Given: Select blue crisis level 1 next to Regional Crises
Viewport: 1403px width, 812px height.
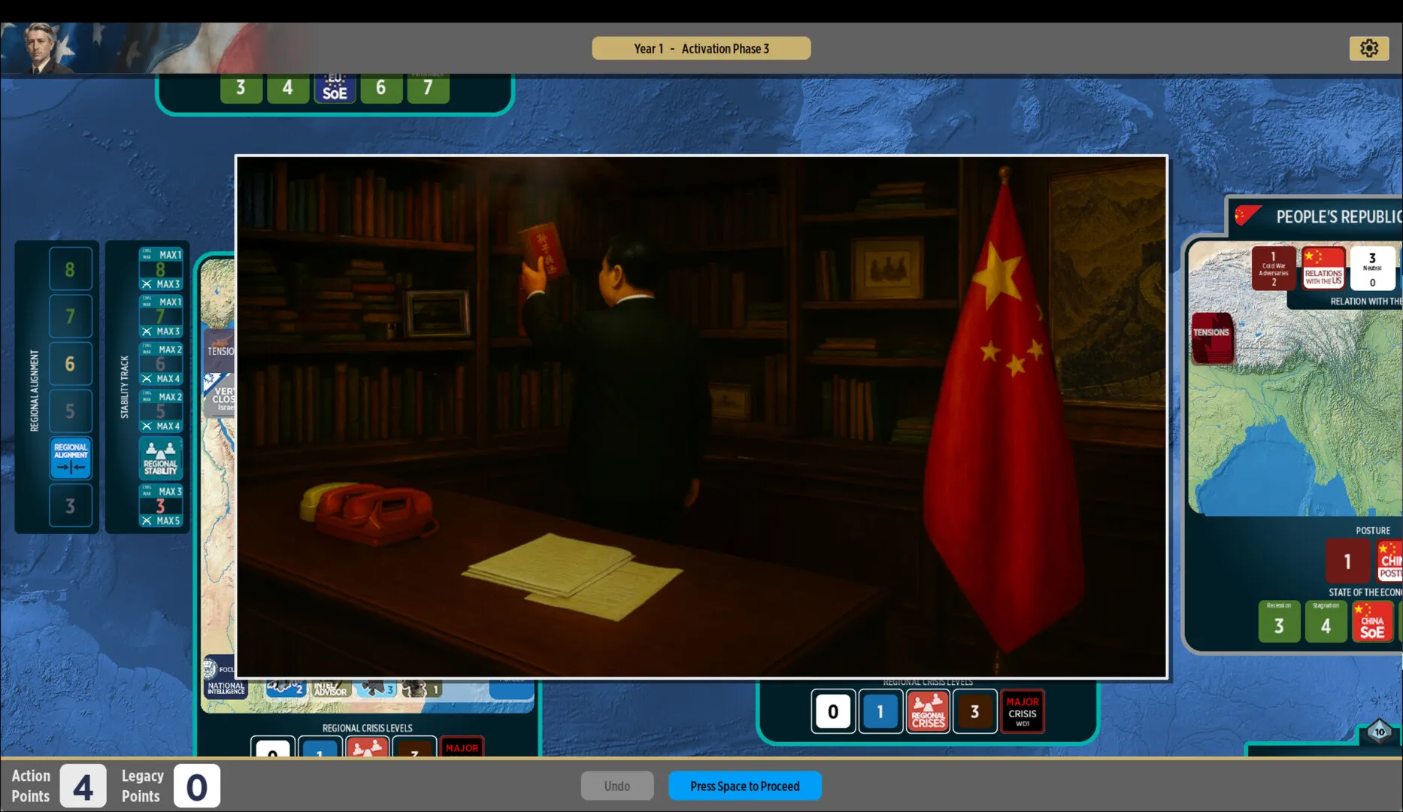Looking at the screenshot, I should pyautogui.click(x=880, y=711).
